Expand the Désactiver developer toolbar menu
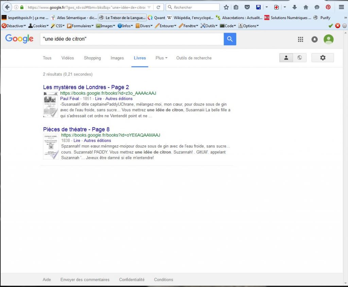 point(14,26)
